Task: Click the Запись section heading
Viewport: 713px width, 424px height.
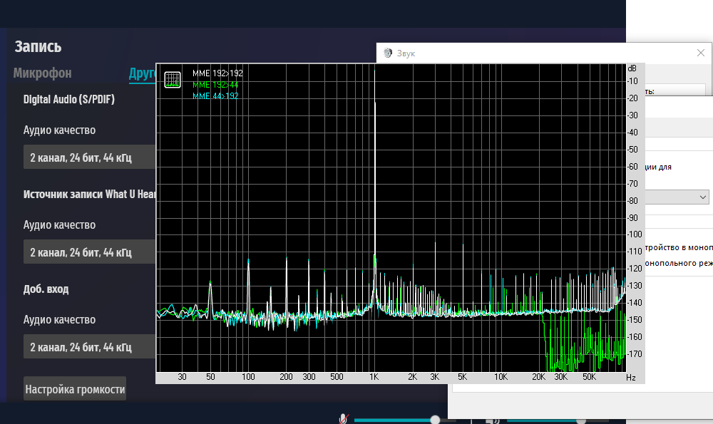Action: (x=39, y=47)
